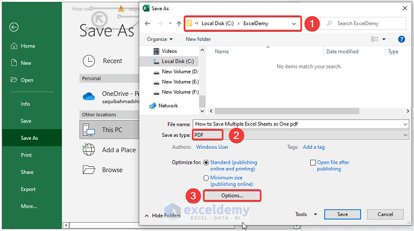The height and width of the screenshot is (231, 414).
Task: Click the back arrow circle in Excel backstage
Action: click(14, 27)
